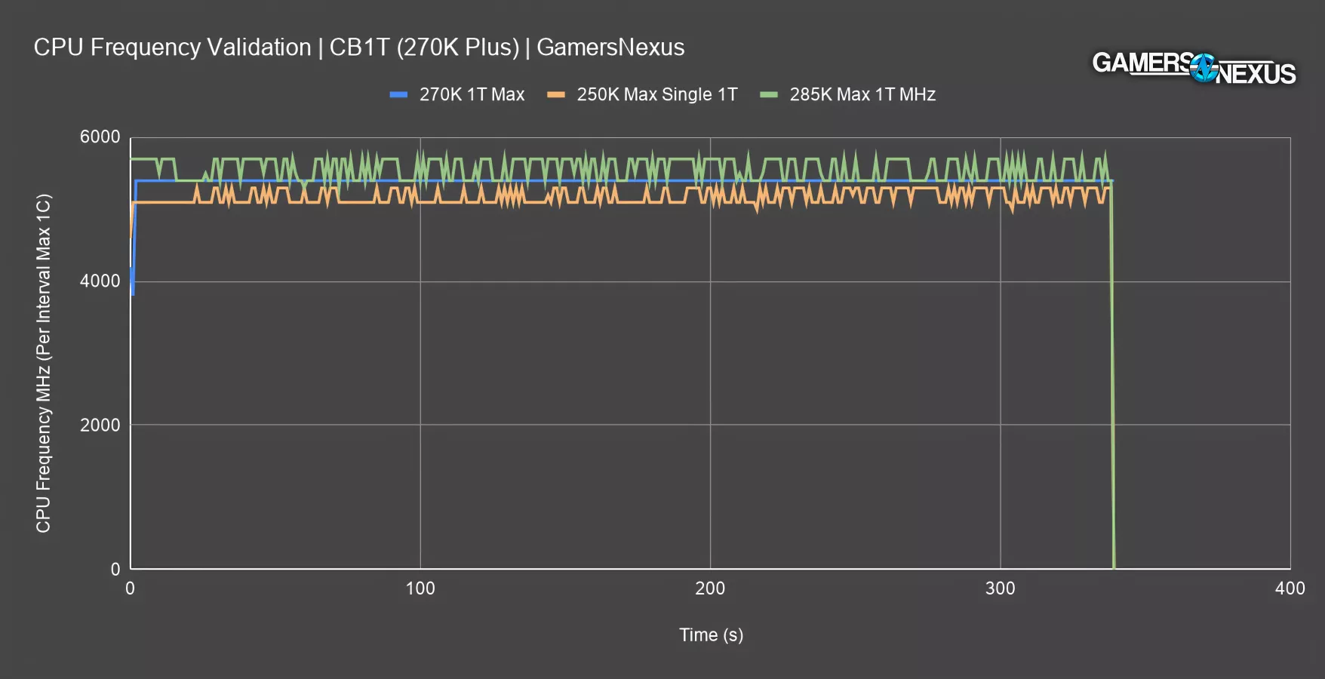Select the "250K Max Single 1T" legend label
This screenshot has height=679, width=1325.
click(656, 95)
